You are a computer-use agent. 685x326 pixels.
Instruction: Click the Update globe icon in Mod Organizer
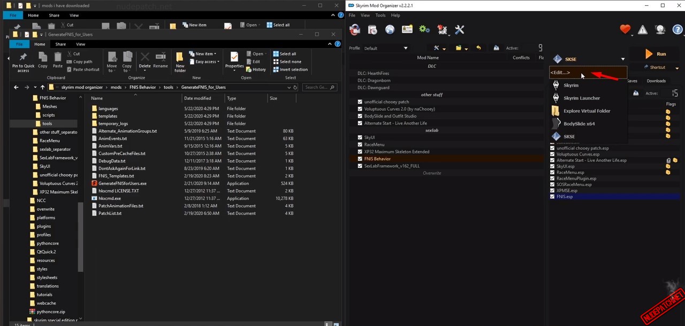(x=660, y=30)
